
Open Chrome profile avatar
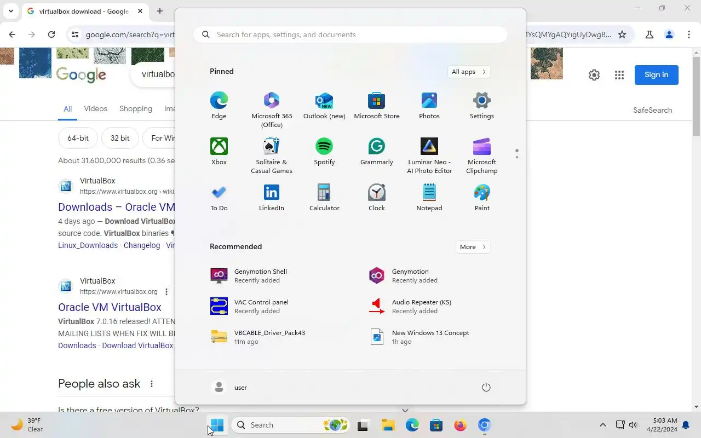tap(669, 34)
